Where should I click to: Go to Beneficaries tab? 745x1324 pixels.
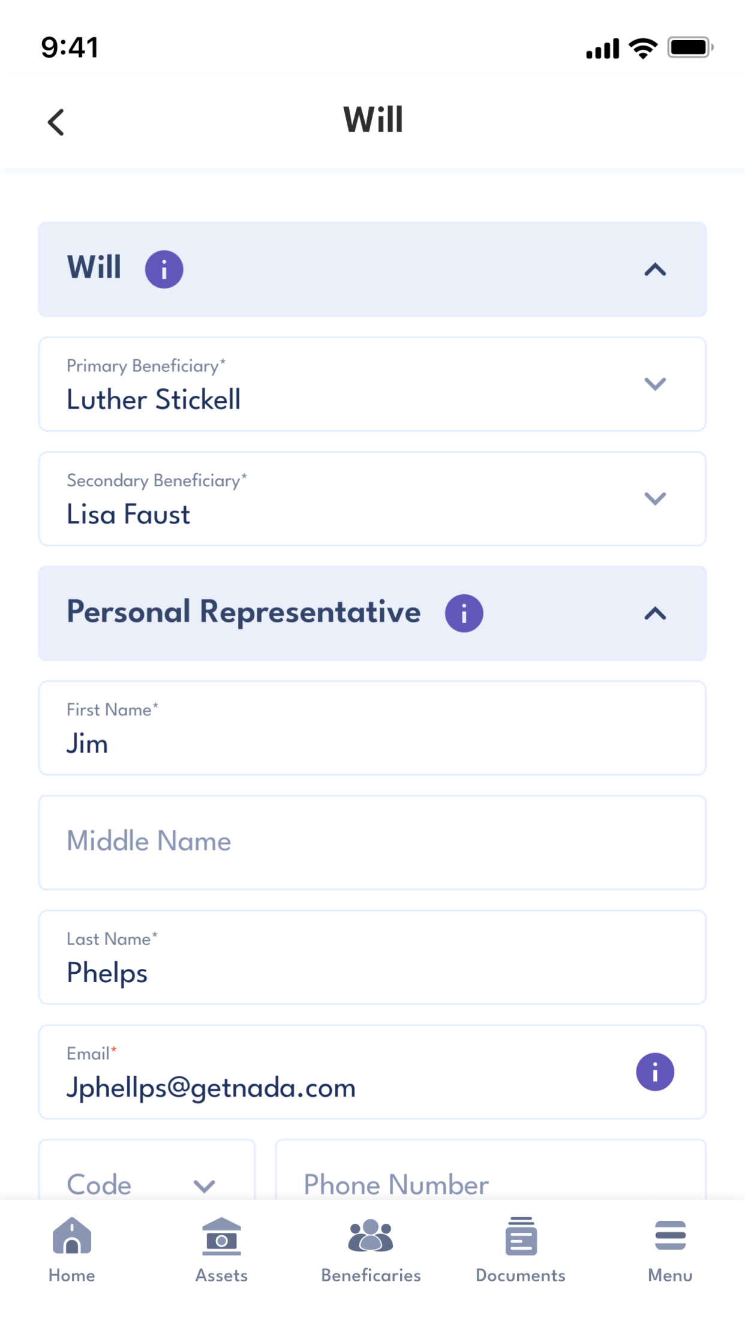371,1250
